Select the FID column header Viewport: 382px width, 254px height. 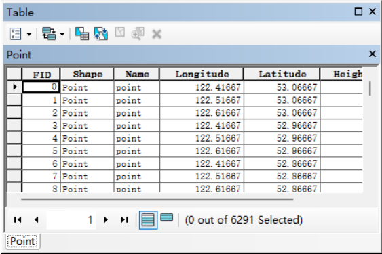(x=41, y=75)
